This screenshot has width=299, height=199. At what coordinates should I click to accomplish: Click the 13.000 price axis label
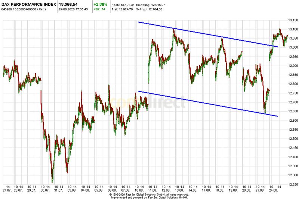293,48
